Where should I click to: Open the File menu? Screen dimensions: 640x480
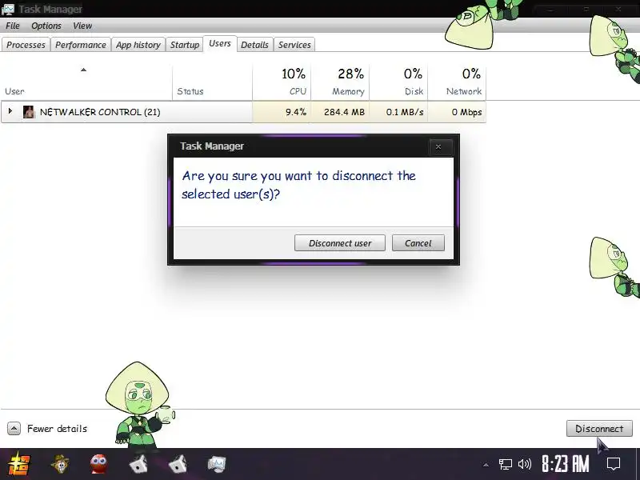tap(13, 26)
